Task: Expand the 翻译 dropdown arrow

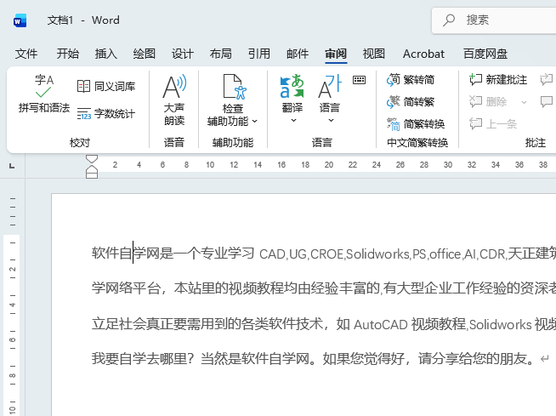Action: (293, 120)
